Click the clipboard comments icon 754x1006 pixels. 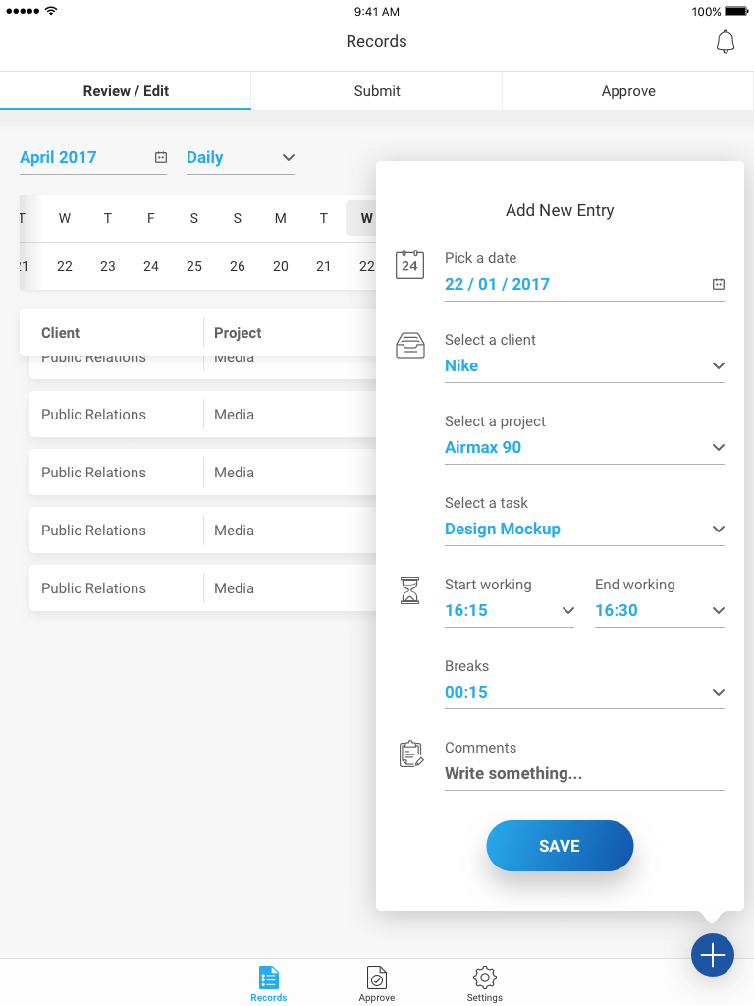tap(410, 754)
